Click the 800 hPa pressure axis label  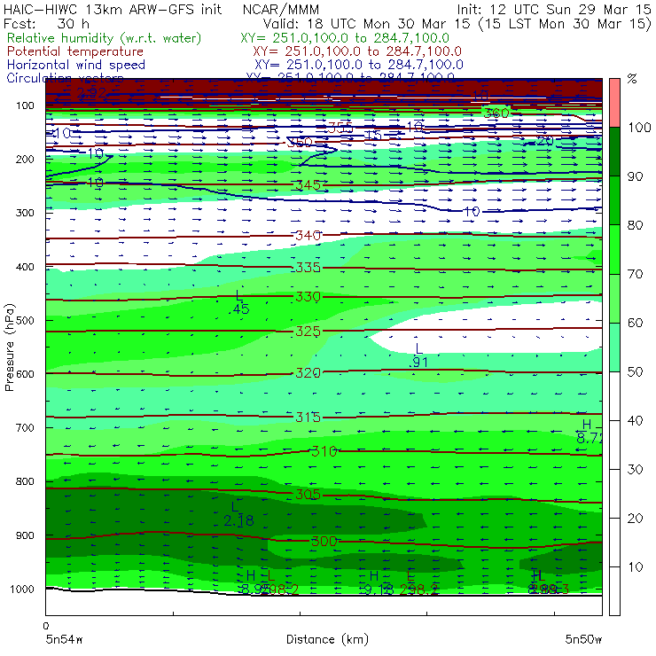coord(25,481)
